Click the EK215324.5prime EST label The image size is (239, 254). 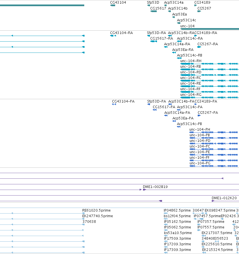tap(217, 250)
